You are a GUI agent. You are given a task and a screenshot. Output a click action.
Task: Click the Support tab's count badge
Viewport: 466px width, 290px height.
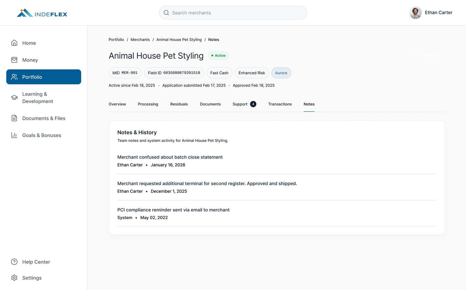[253, 104]
